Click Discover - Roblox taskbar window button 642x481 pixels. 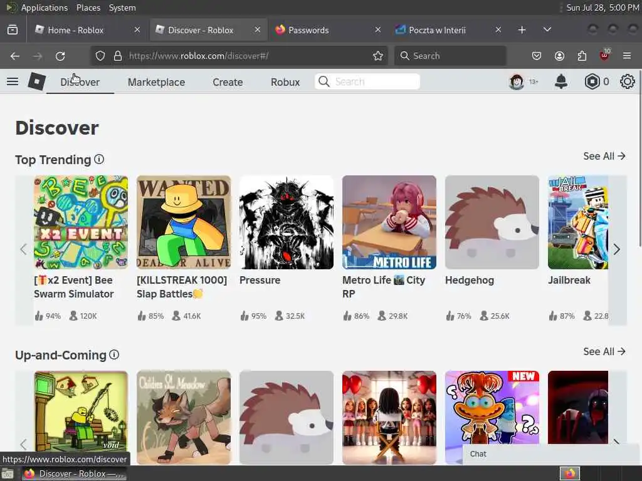74,473
